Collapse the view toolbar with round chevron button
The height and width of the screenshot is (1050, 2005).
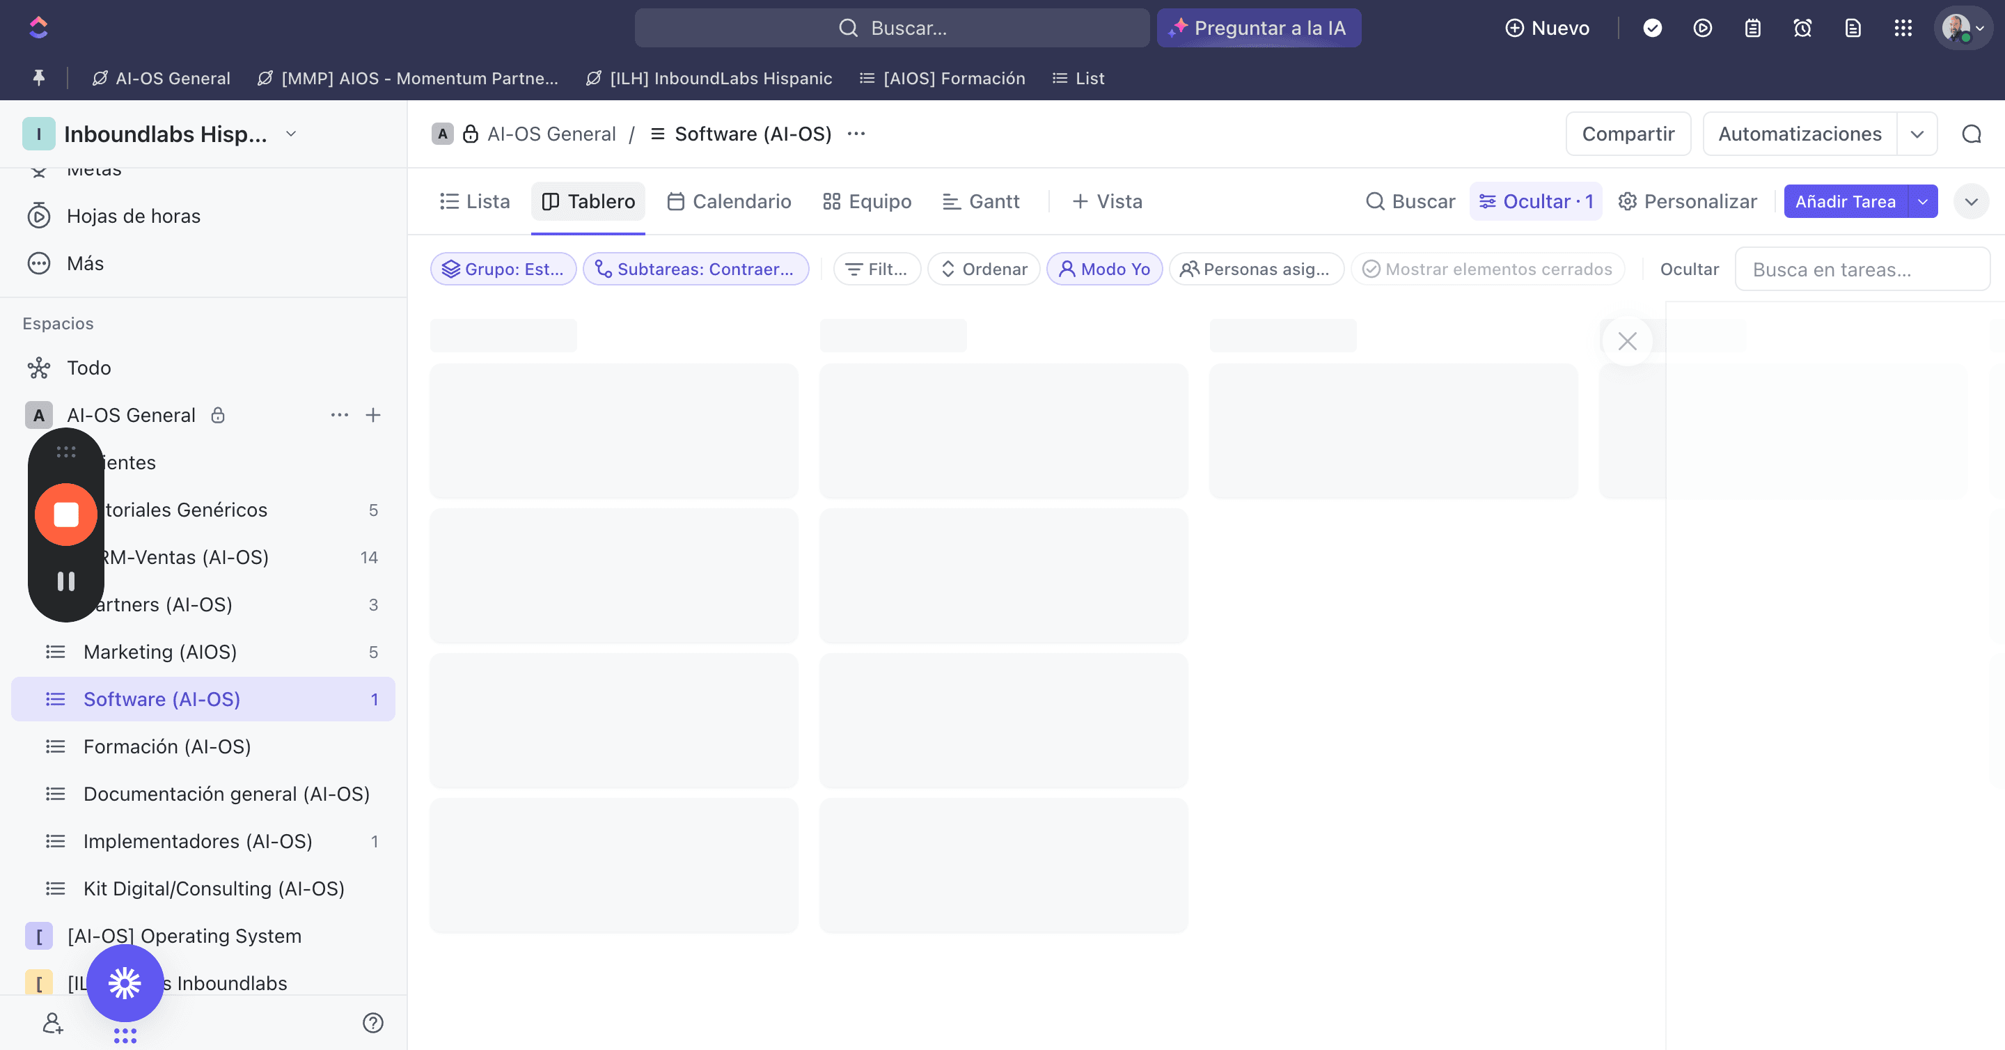pyautogui.click(x=1972, y=202)
